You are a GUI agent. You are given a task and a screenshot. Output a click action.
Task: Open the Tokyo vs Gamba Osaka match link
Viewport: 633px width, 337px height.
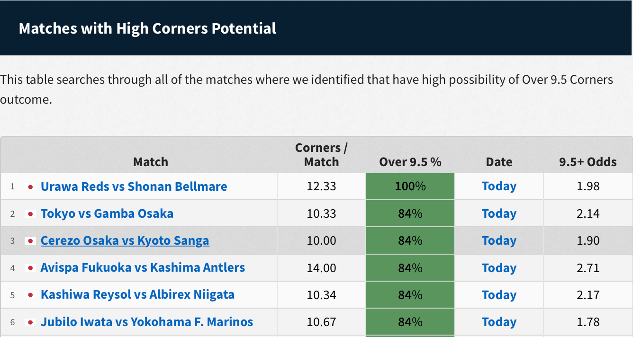point(107,213)
